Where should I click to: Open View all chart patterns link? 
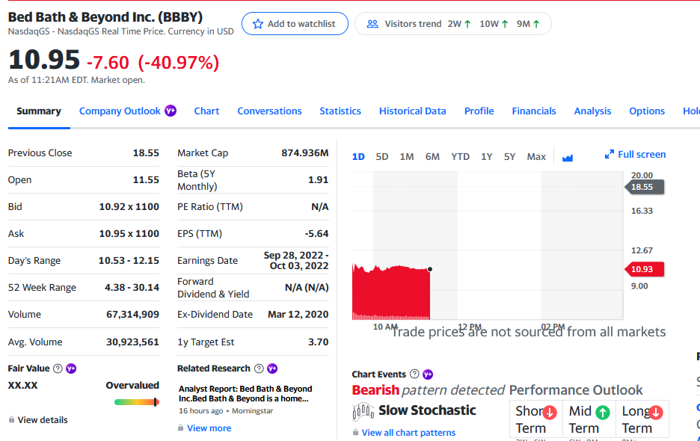point(408,433)
